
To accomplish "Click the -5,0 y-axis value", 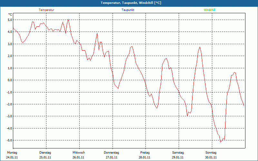I will pyautogui.click(x=9, y=140).
